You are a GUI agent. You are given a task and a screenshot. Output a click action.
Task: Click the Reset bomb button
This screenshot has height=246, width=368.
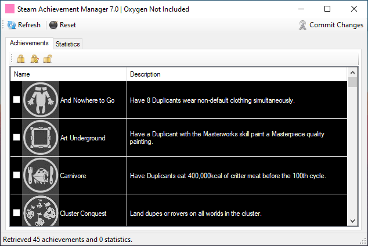pyautogui.click(x=63, y=25)
